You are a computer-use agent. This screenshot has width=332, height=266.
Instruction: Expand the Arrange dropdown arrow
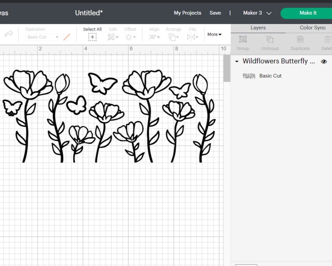[177, 37]
